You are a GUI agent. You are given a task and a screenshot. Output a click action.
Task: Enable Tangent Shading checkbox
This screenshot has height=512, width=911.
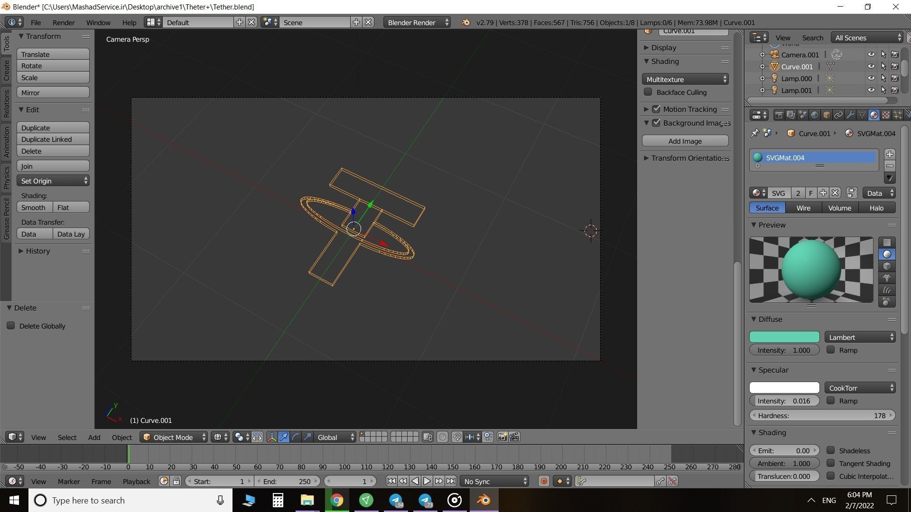coord(830,463)
